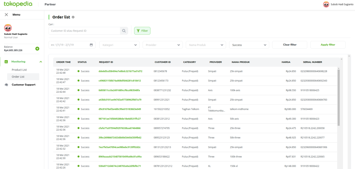The width and height of the screenshot is (355, 169).
Task: Click the sidebar profile avatar picture
Action: point(8,28)
